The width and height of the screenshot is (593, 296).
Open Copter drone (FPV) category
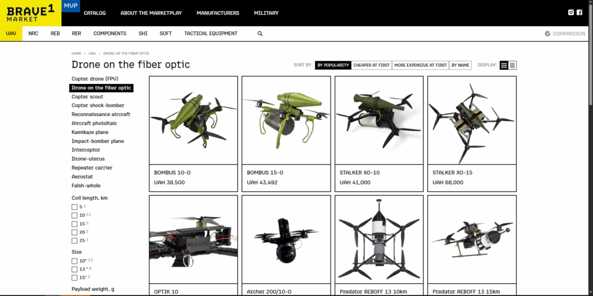(95, 79)
